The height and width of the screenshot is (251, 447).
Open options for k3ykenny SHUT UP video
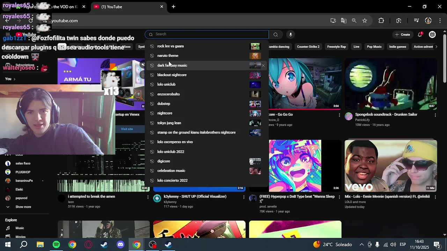(244, 197)
